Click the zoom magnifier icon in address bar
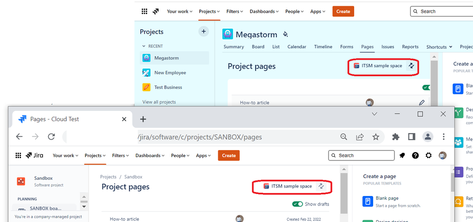The height and width of the screenshot is (222, 473). 344,137
